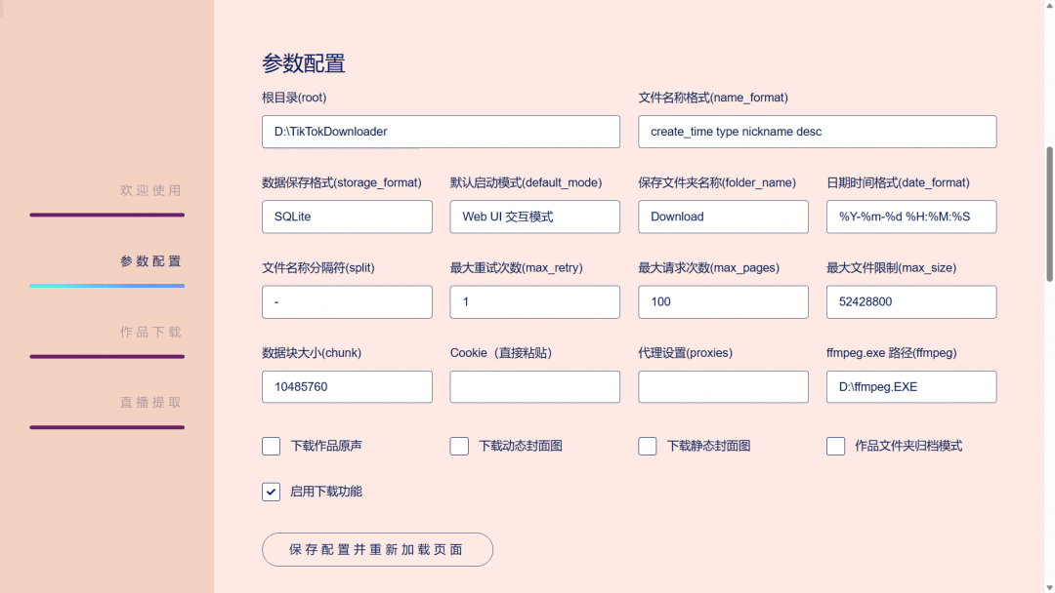Enable 下载动态封面图 option

click(459, 446)
